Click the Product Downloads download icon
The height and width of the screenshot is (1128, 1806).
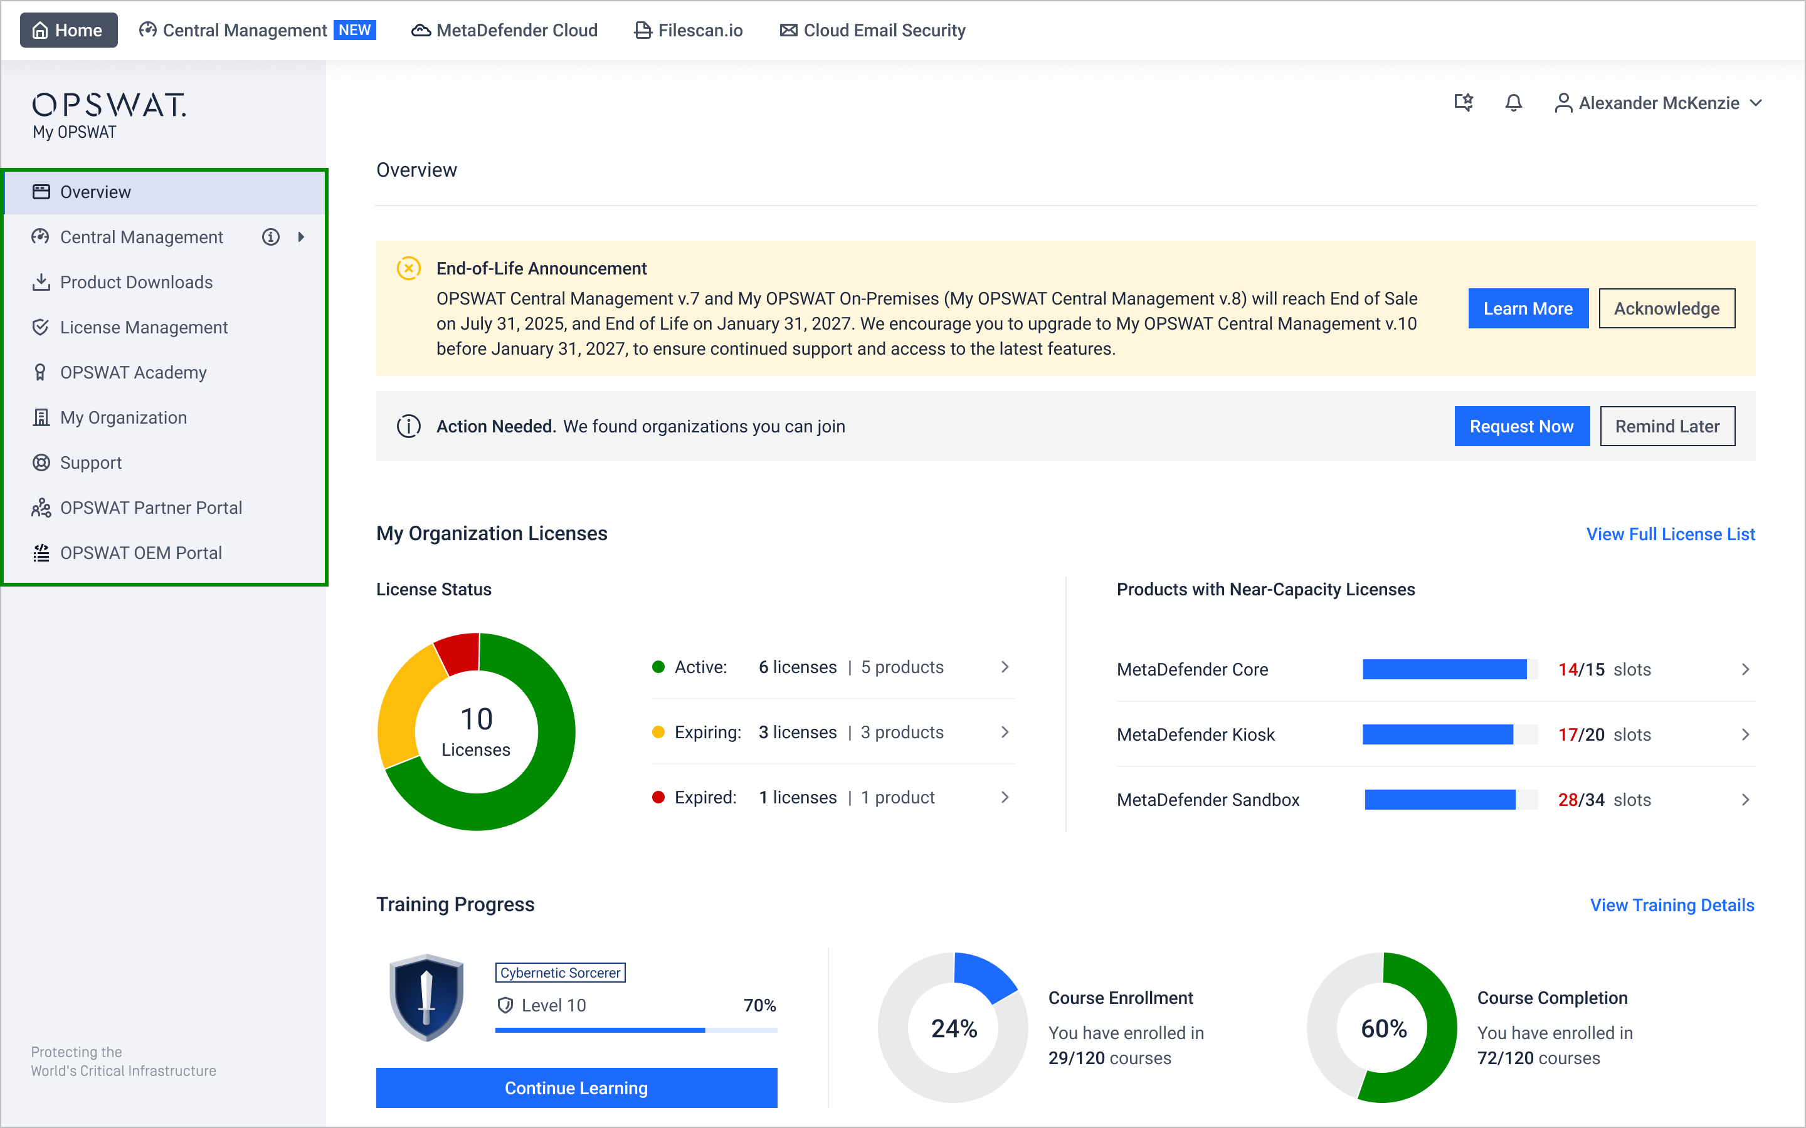coord(41,282)
